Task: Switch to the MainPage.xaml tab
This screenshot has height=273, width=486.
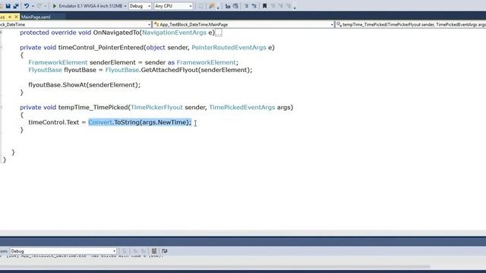Action: [x=36, y=17]
